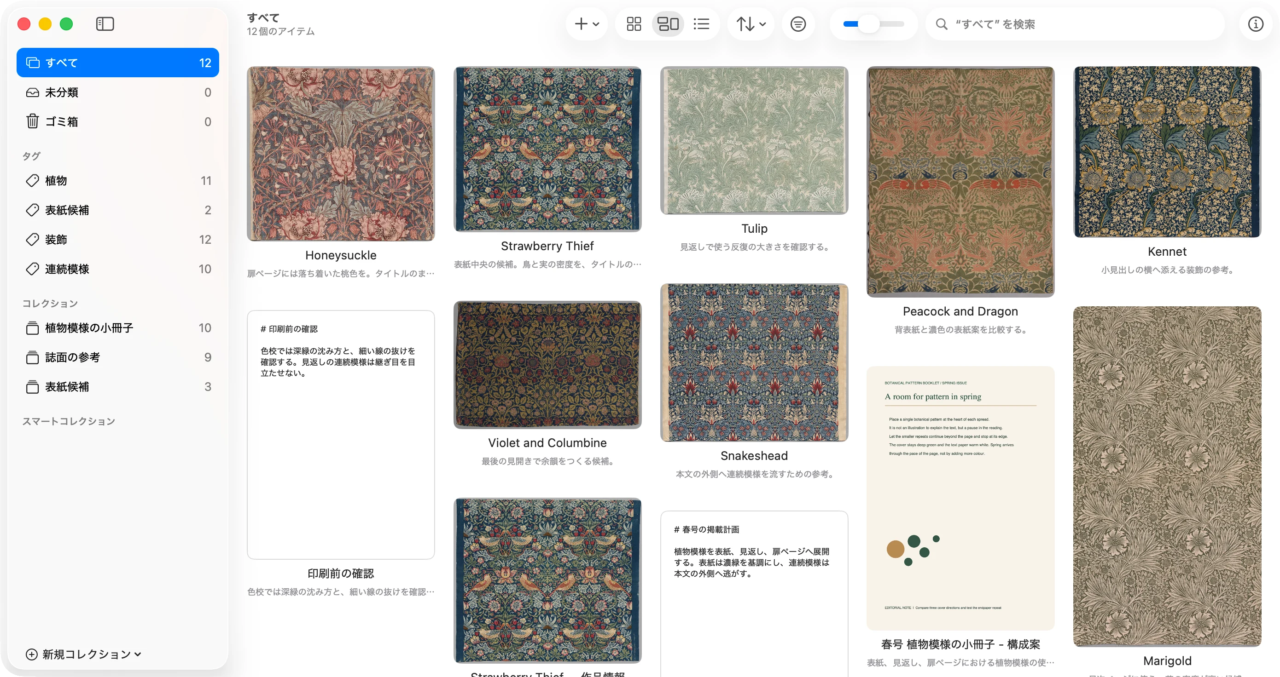Filter by the 装飾 tag
1280x677 pixels.
[x=118, y=239]
